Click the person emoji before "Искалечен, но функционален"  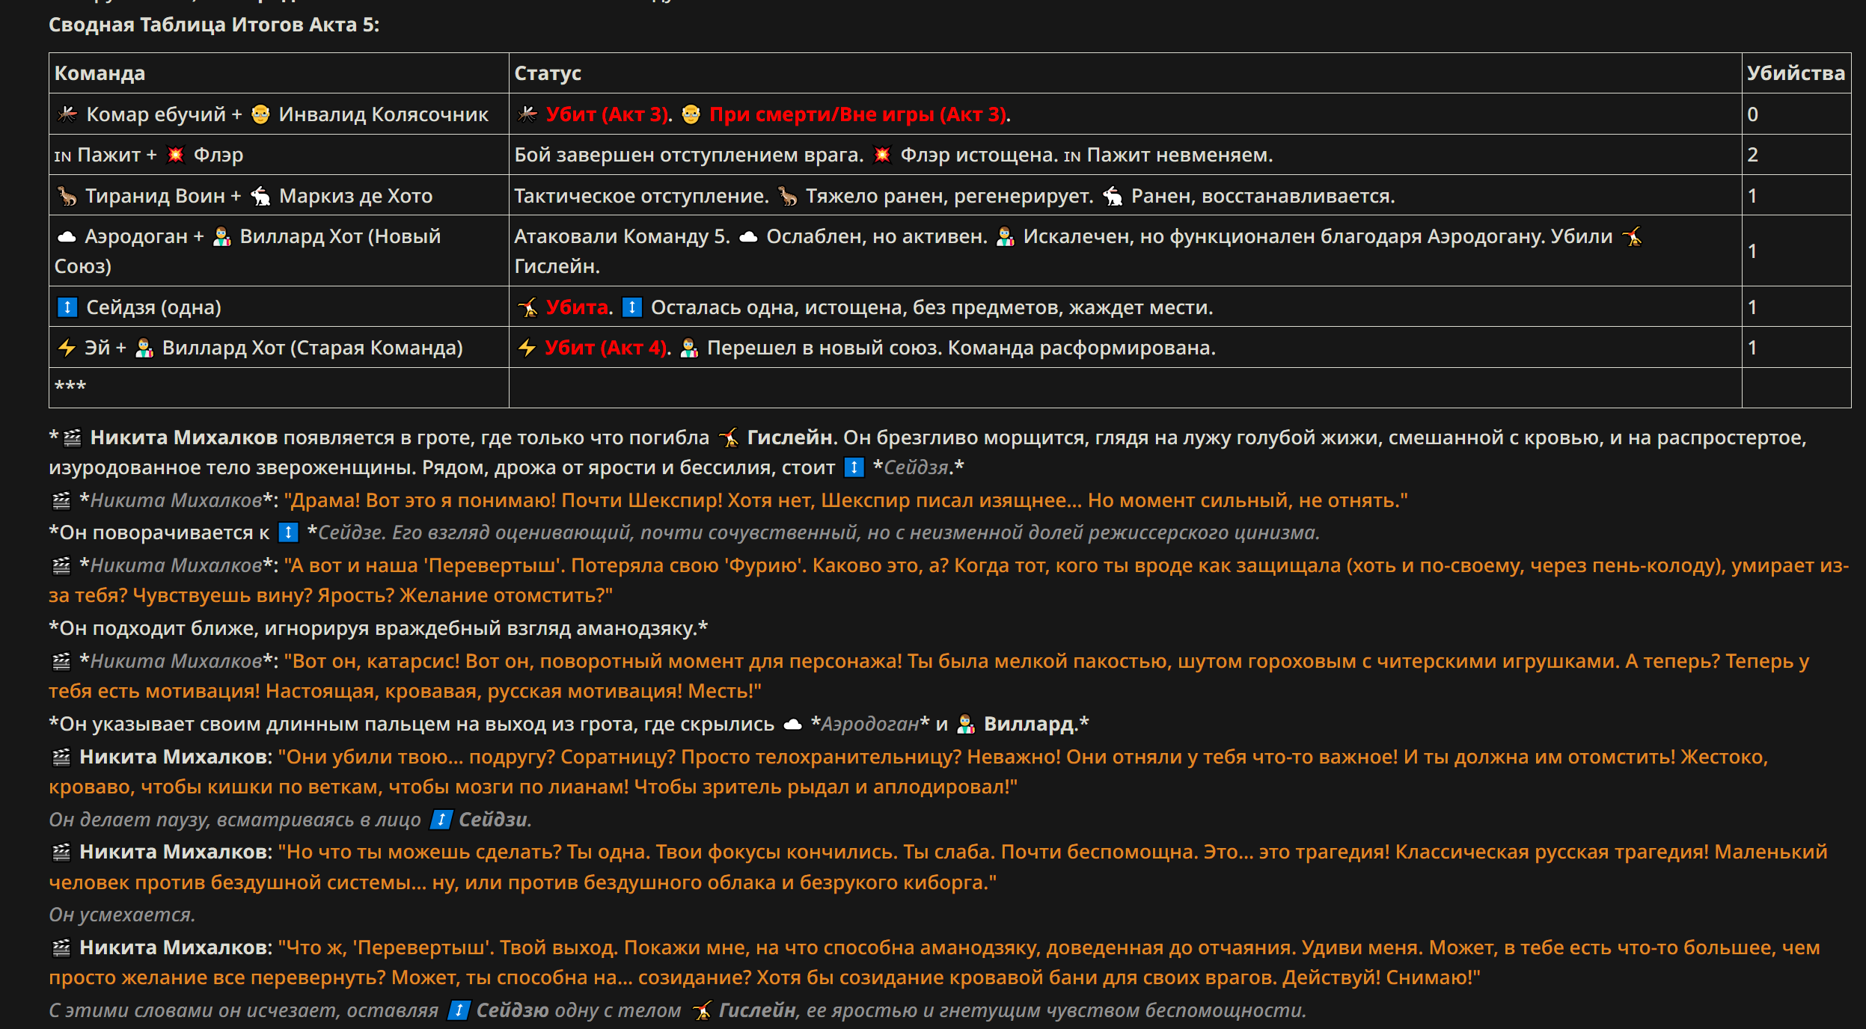(1005, 236)
